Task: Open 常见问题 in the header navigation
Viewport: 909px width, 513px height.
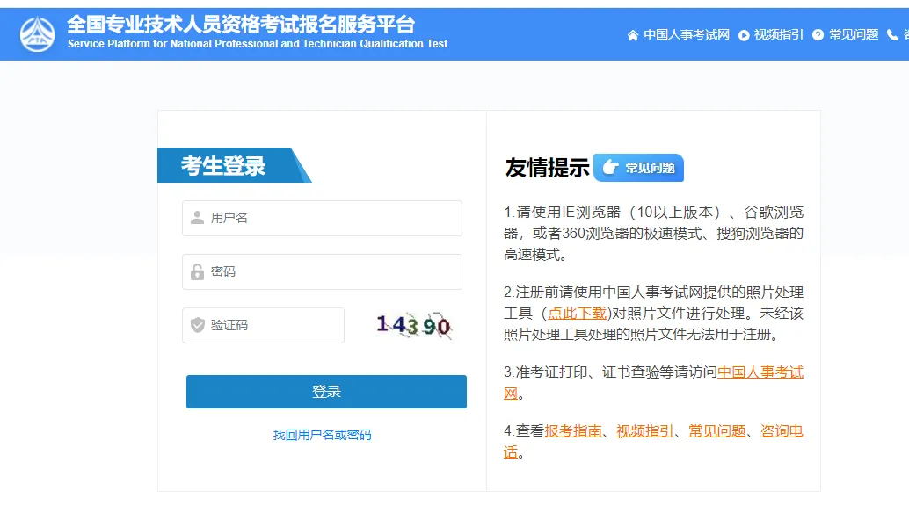Action: tap(854, 35)
